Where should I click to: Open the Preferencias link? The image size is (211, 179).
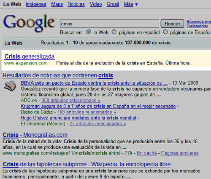coord(197,26)
